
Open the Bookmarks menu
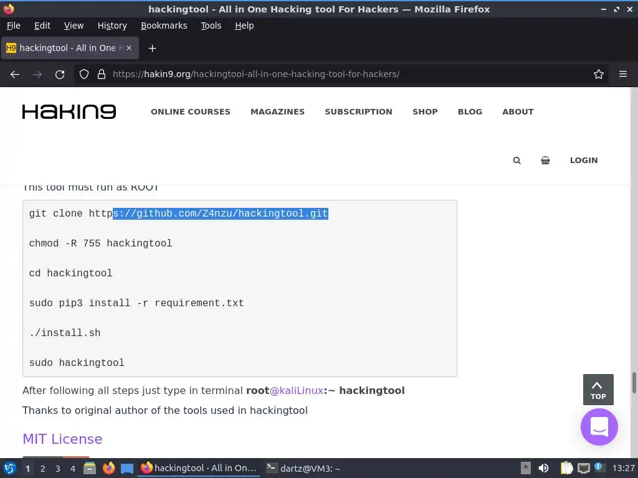(x=164, y=26)
